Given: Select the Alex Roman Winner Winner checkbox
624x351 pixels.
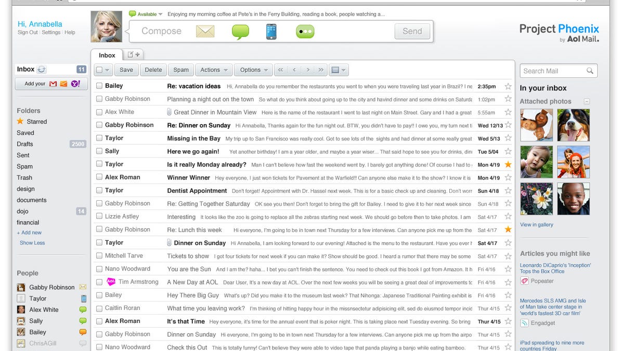Looking at the screenshot, I should pos(99,177).
